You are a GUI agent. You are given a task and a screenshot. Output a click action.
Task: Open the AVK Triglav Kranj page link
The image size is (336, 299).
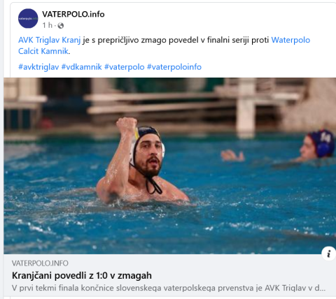[50, 40]
